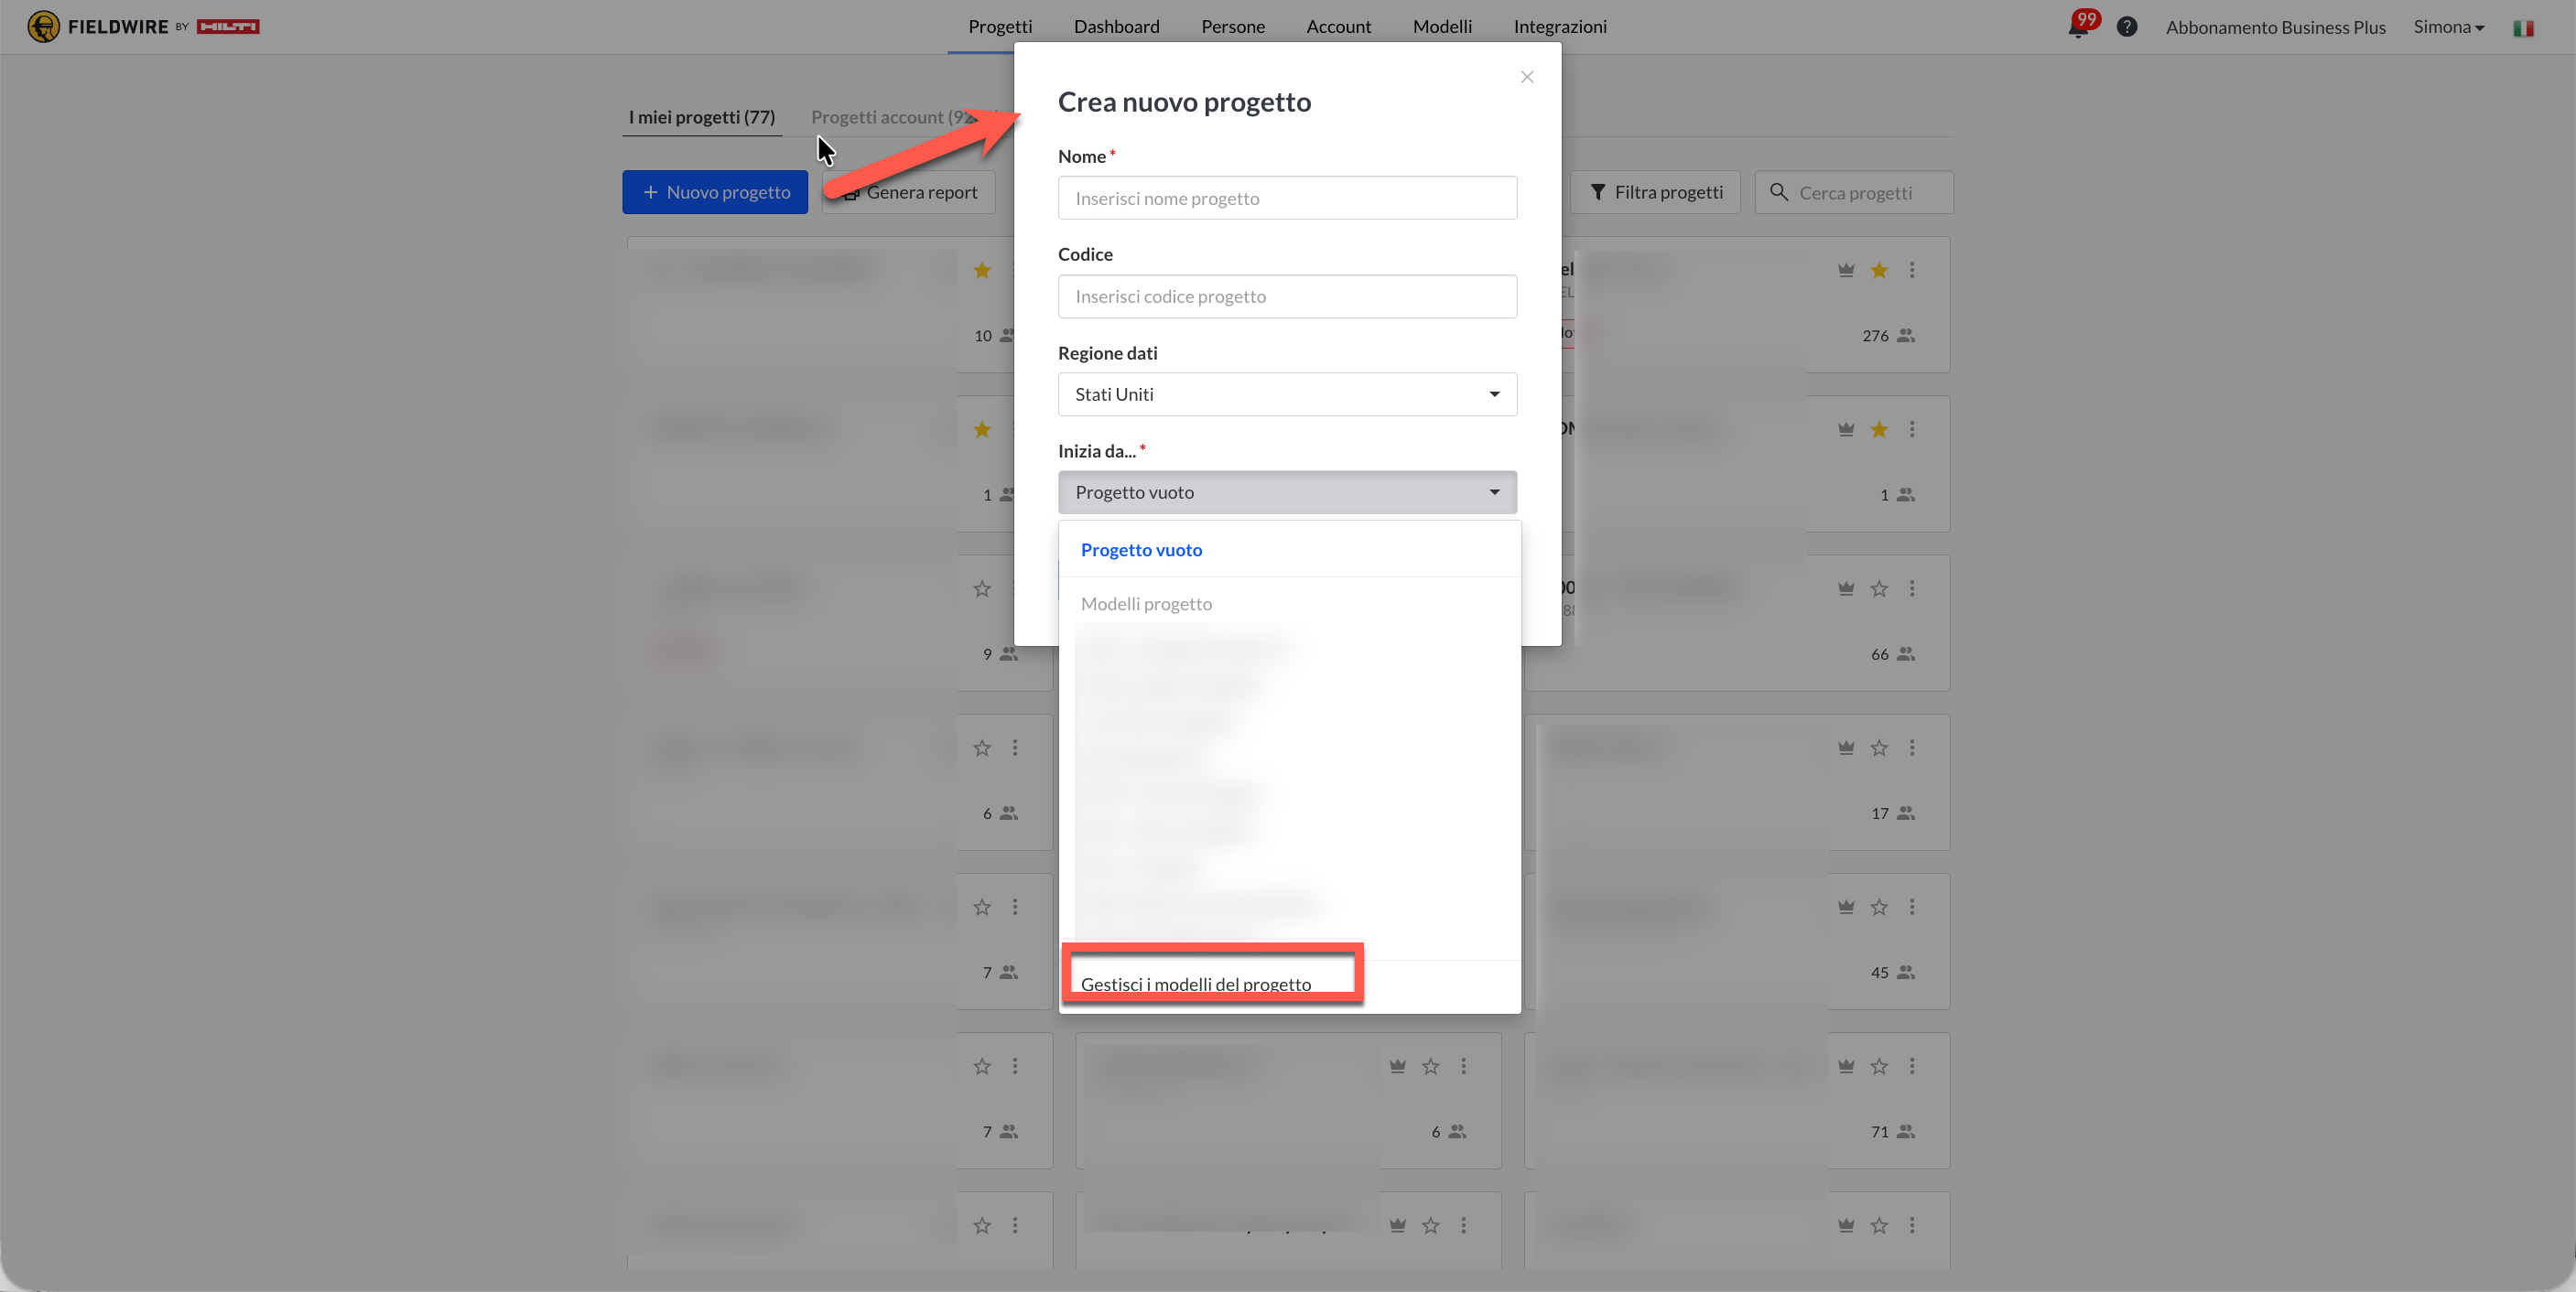Open the help question mark icon

[x=2127, y=27]
